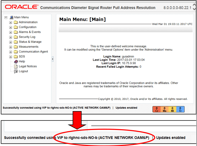Collapse the left menu pane with splitter arrow
197x146 pixels.
coord(53,59)
